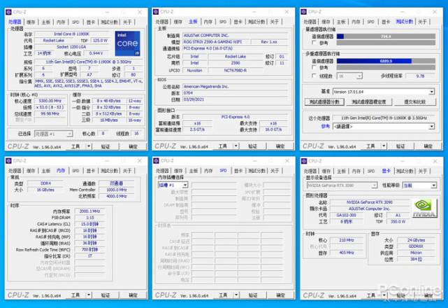Click 确定 button in mainboard window
This screenshot has height=308, width=448.
(x=280, y=146)
